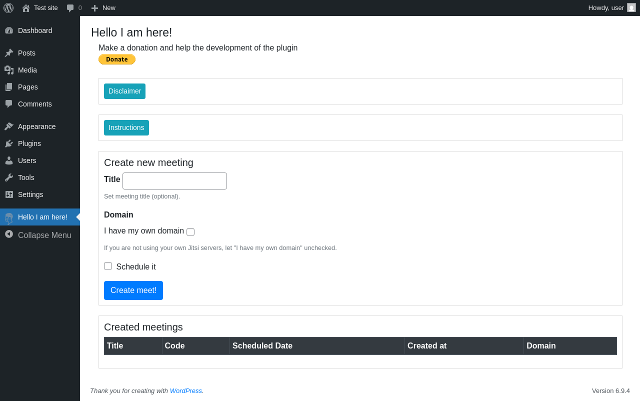Open the comments bubble in admin bar
Image resolution: width=640 pixels, height=401 pixels.
pyautogui.click(x=70, y=8)
